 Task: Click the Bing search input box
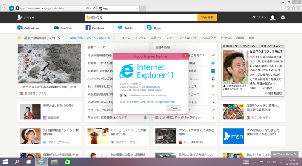[x=141, y=17]
